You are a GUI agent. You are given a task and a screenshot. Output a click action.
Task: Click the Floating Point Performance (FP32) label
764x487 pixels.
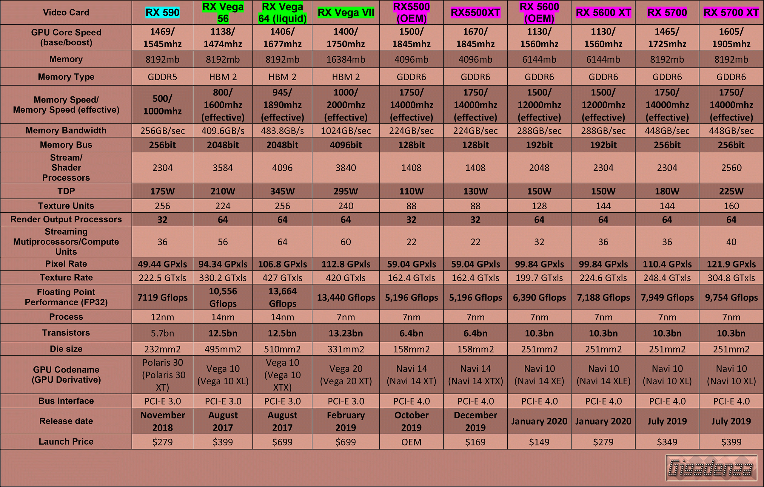click(x=66, y=297)
